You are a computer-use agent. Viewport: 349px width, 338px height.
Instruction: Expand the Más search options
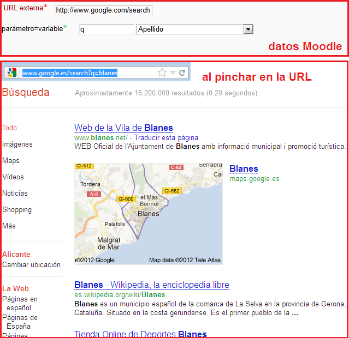click(x=9, y=226)
